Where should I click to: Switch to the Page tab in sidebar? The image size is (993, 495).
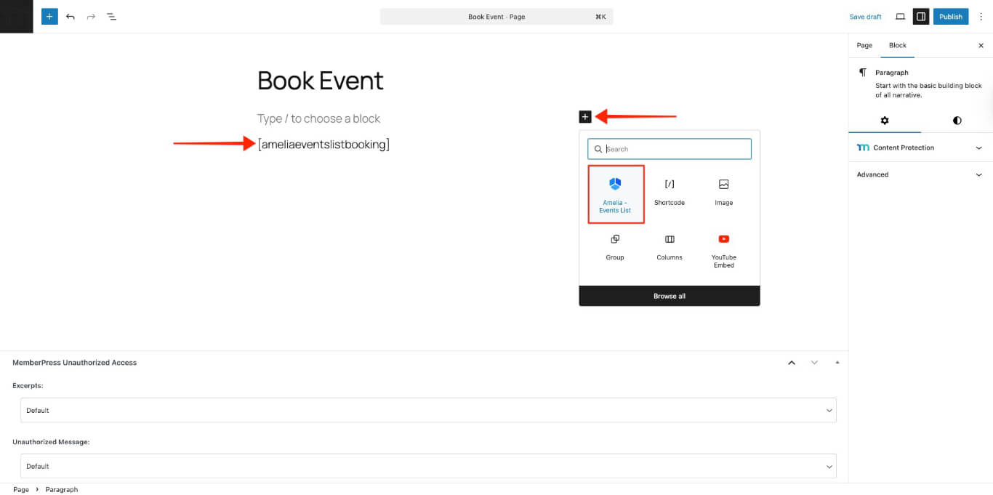coord(864,45)
